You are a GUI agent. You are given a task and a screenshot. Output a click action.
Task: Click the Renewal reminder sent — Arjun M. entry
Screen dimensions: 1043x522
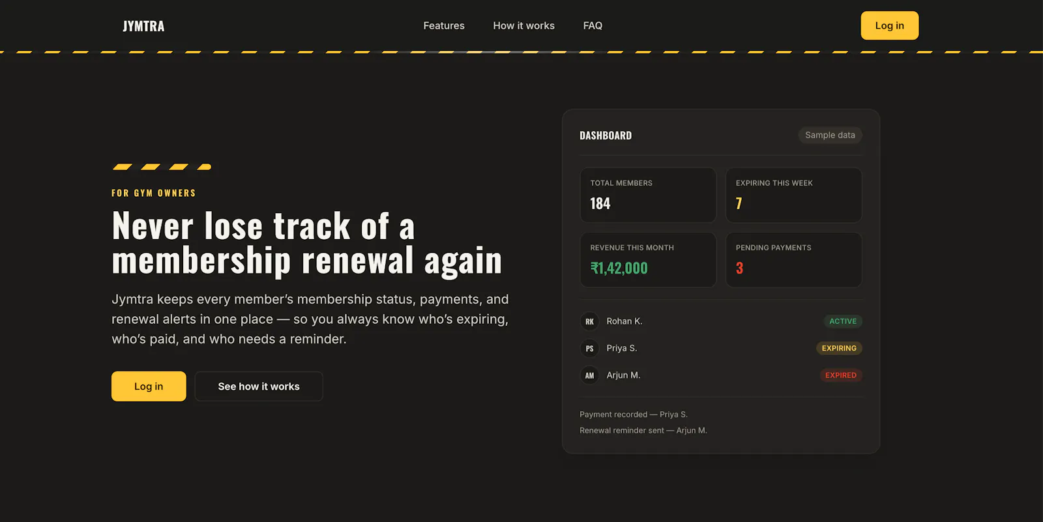pos(643,431)
